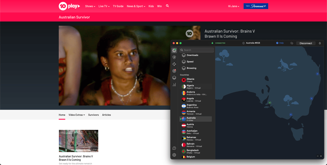Image resolution: width=327 pixels, height=165 pixels.
Task: Click the 10 play logo
Action: click(x=69, y=6)
